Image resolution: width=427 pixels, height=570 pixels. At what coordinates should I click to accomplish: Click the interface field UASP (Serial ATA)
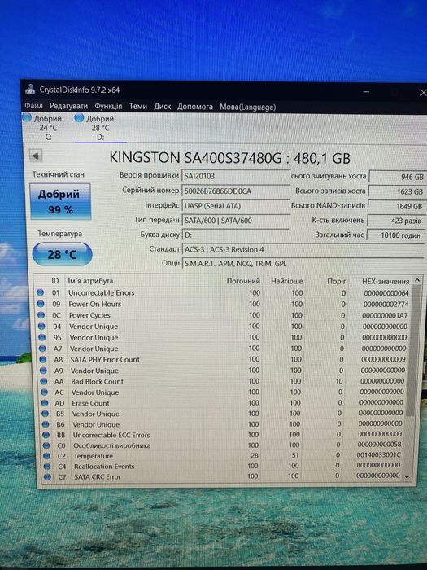pyautogui.click(x=235, y=206)
